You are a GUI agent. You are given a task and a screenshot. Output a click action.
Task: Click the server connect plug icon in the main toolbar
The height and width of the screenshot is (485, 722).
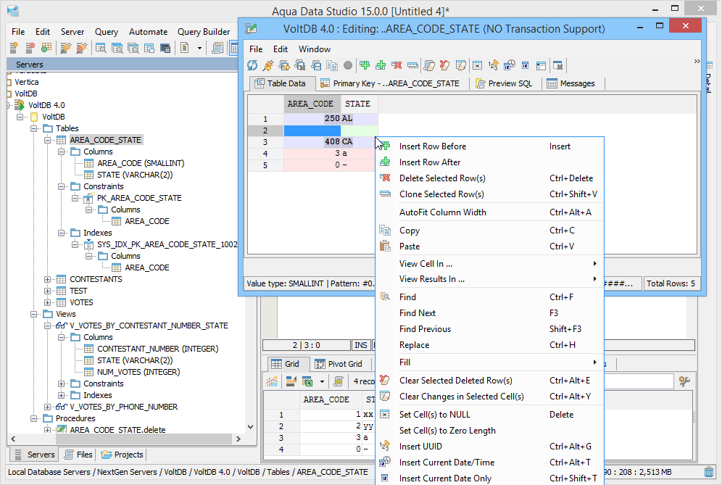[x=66, y=47]
